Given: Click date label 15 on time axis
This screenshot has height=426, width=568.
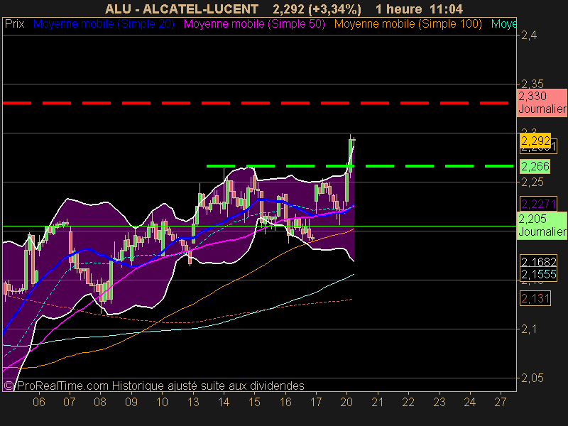Looking at the screenshot, I should (254, 402).
